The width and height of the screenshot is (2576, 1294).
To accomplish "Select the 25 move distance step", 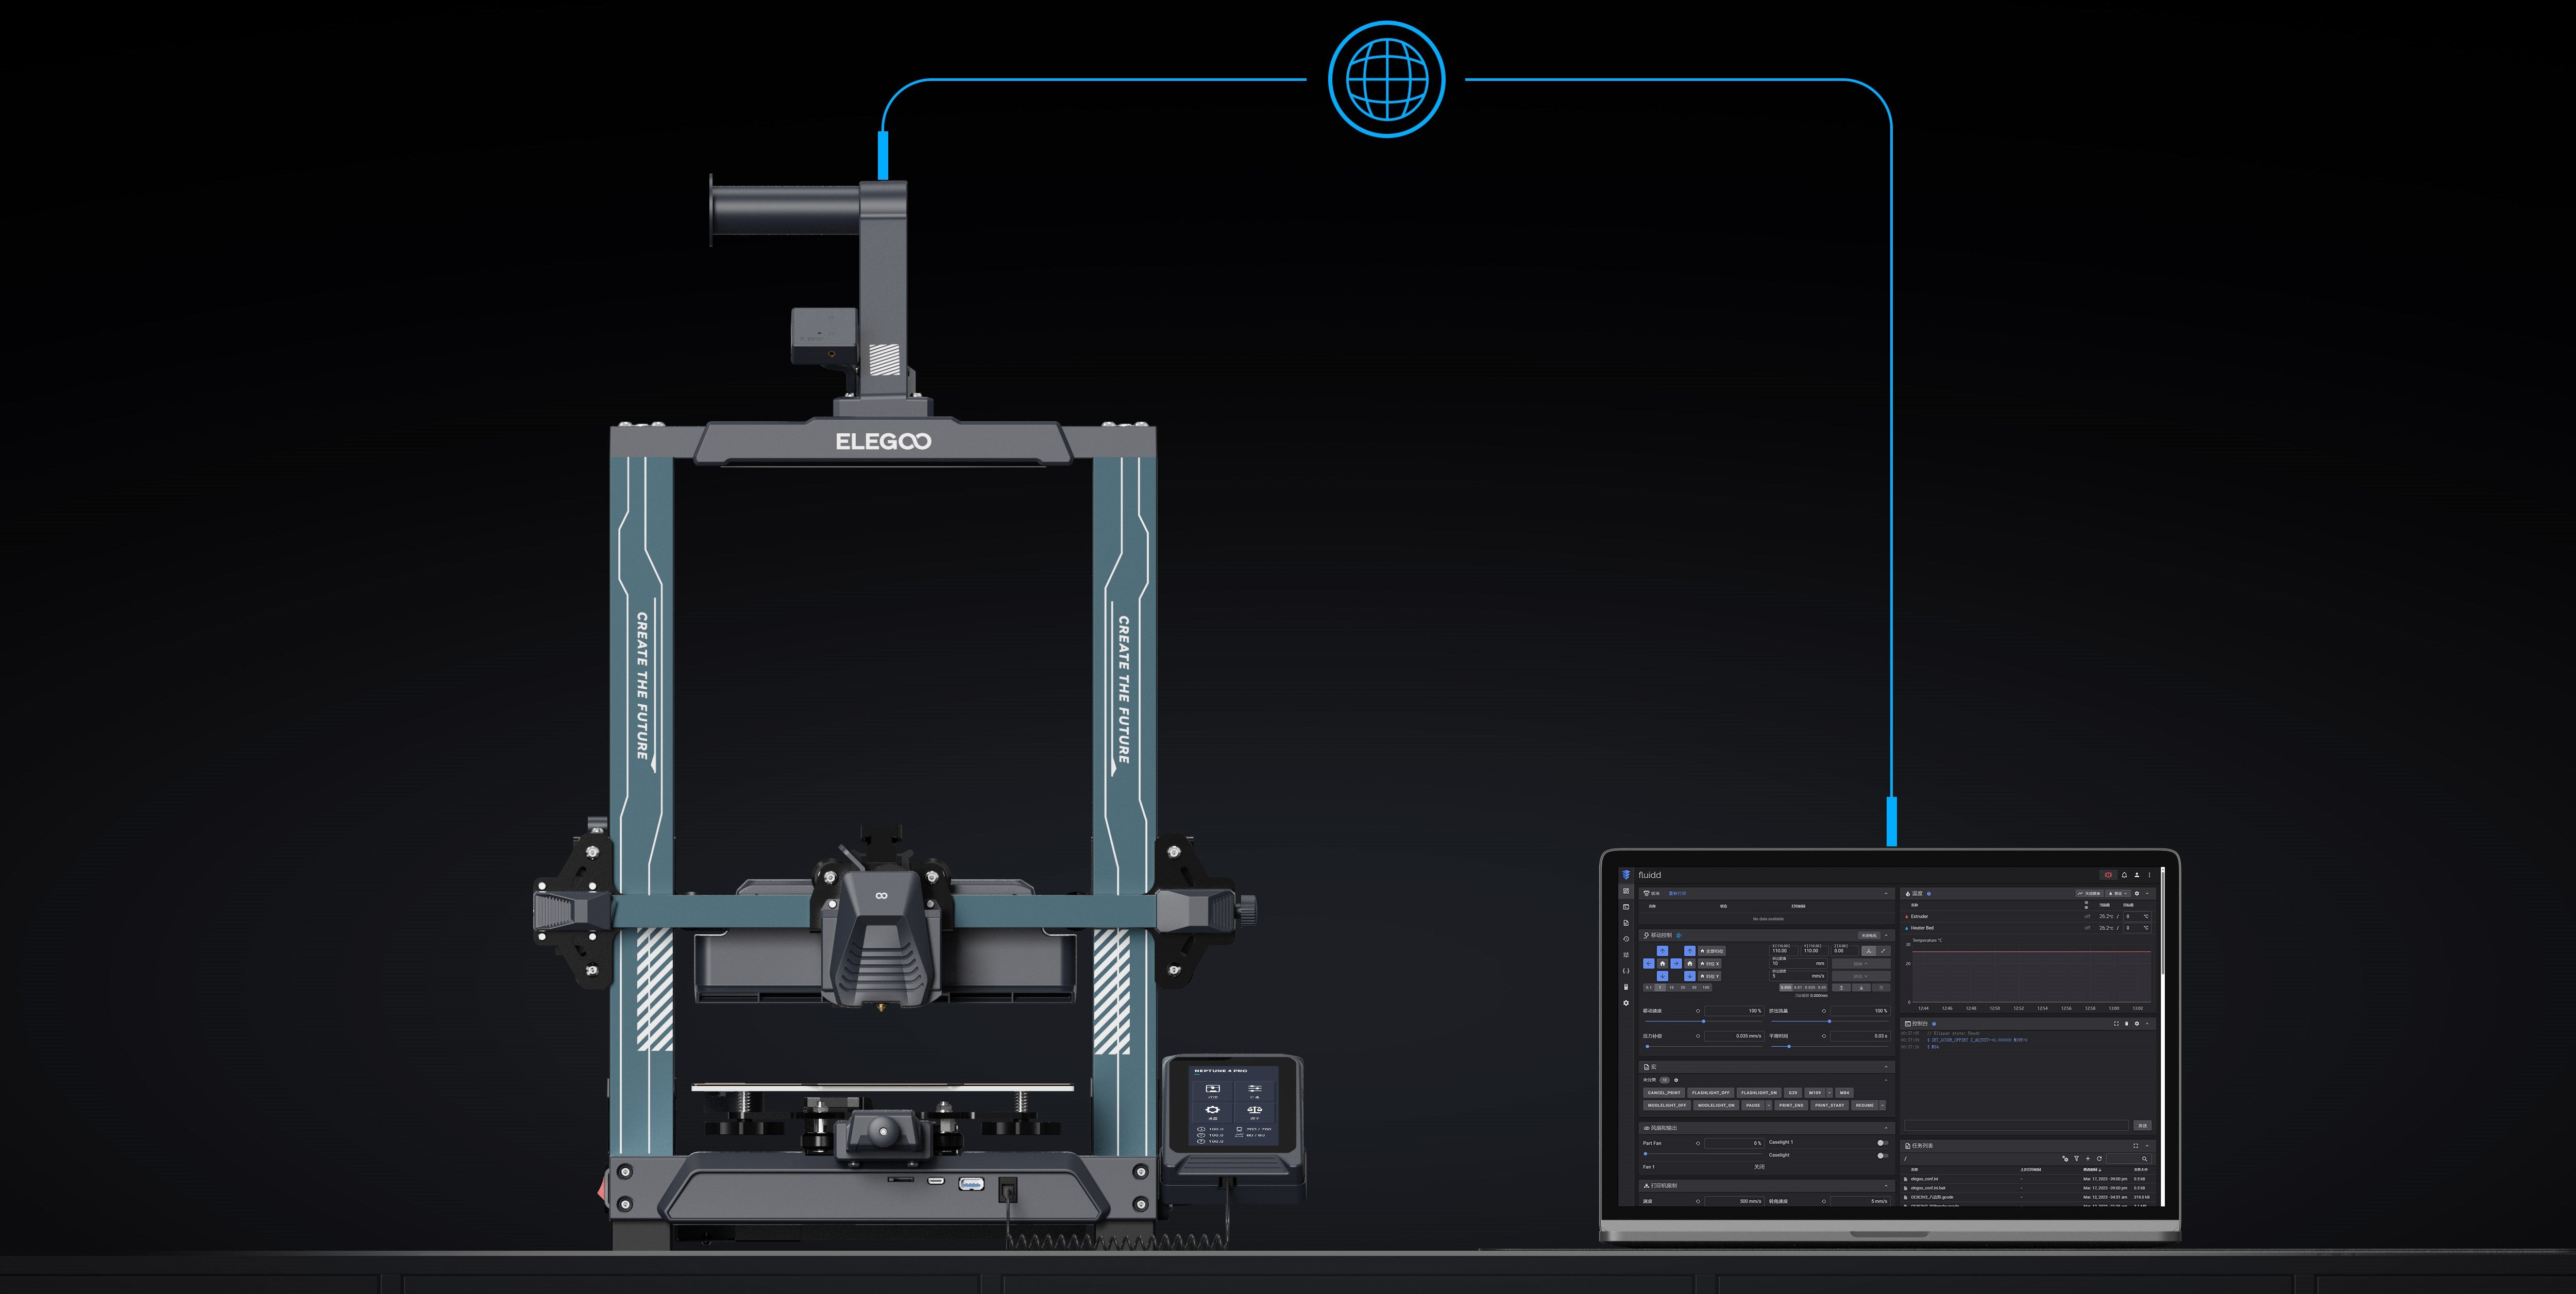I will [1683, 987].
